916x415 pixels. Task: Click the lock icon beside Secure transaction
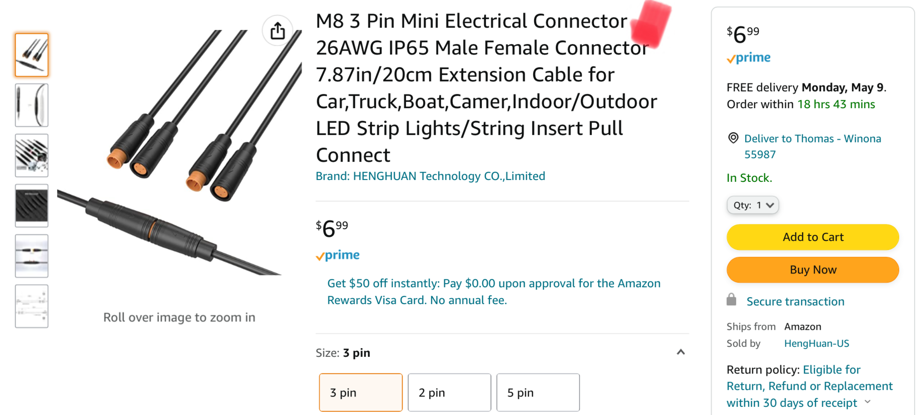[x=731, y=300]
